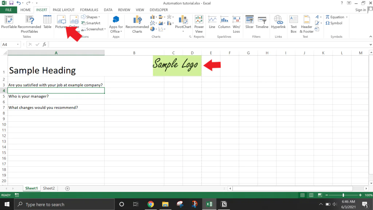Insert a Column sparkline
373x210 pixels.
tap(224, 22)
